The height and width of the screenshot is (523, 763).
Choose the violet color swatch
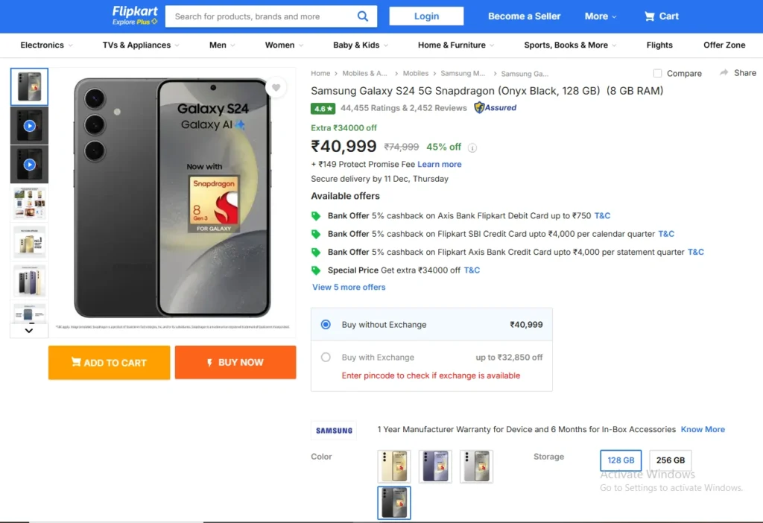coord(434,466)
